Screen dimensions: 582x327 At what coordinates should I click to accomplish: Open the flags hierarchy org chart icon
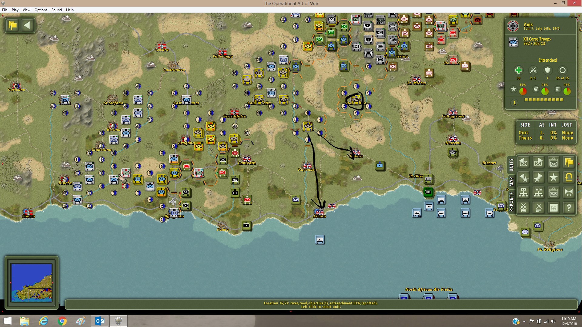tap(539, 193)
